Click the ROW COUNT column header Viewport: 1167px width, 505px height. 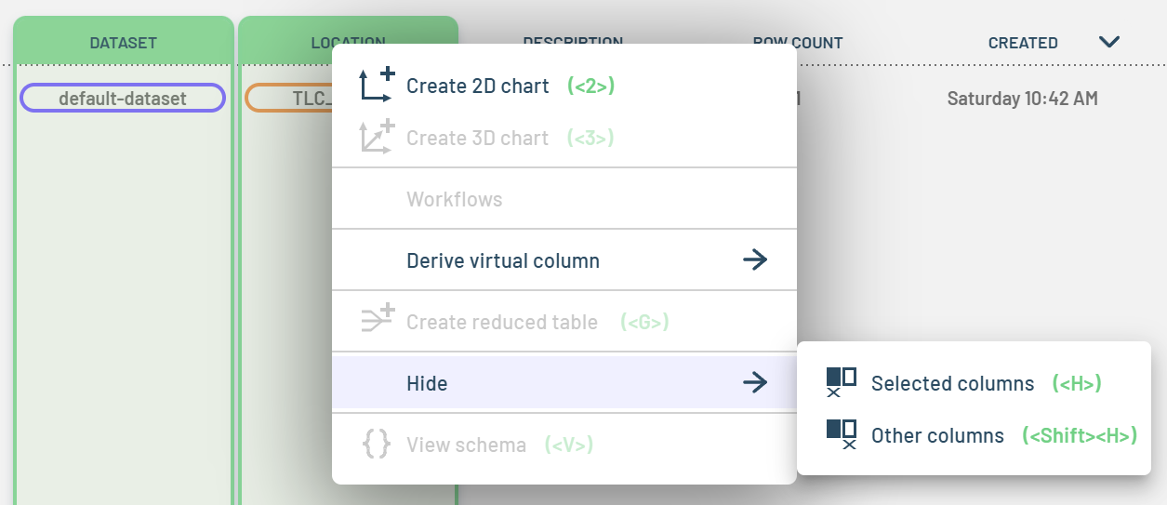coord(797,43)
